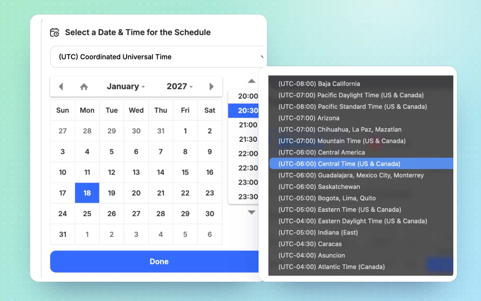Select time 22:00
This screenshot has height=301, width=481.
(244, 154)
